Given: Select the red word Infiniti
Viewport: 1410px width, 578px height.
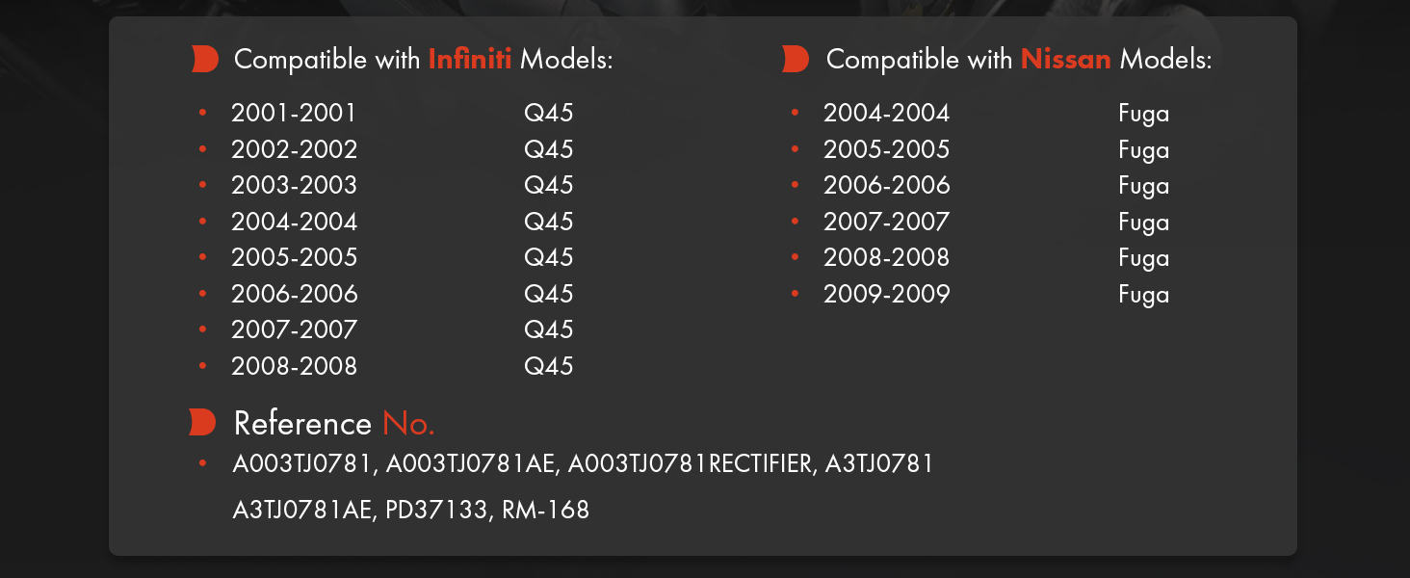Looking at the screenshot, I should pyautogui.click(x=470, y=60).
